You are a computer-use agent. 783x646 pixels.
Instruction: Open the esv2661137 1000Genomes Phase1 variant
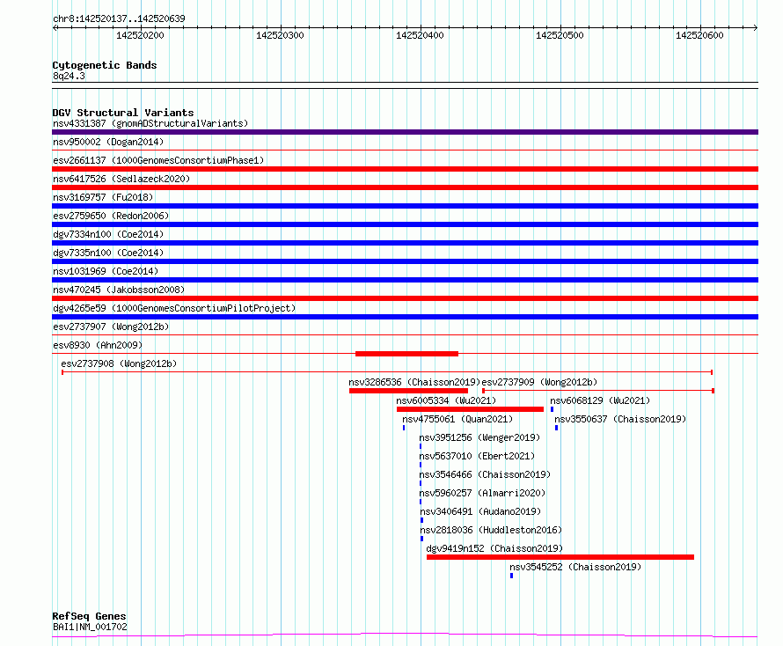[x=157, y=160]
